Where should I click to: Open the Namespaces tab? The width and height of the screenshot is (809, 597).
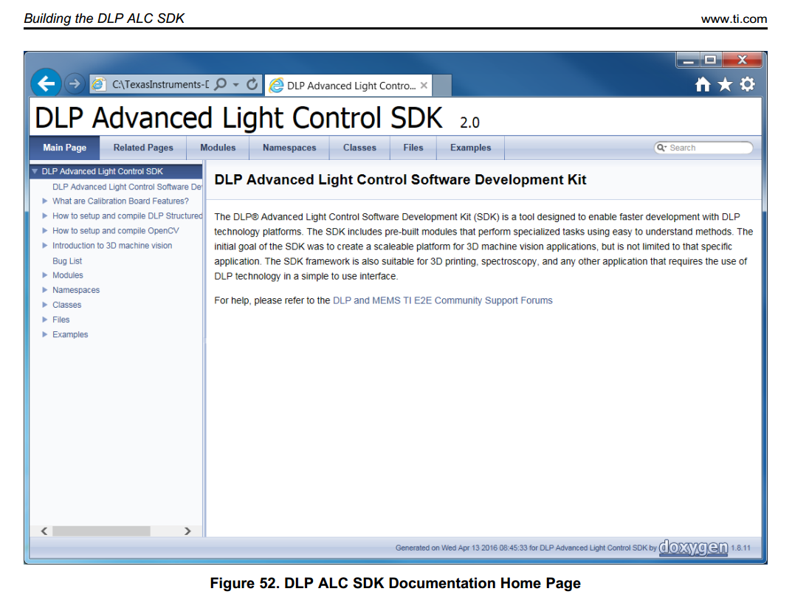289,148
